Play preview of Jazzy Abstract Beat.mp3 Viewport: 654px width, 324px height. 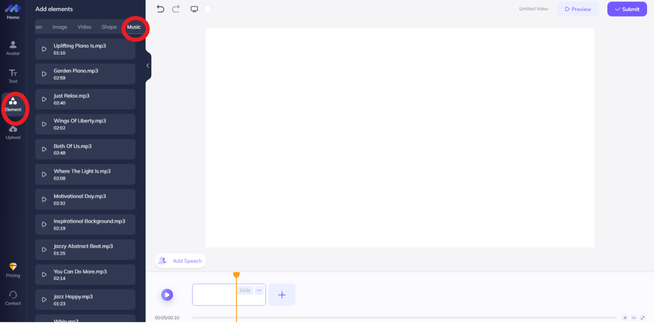tap(44, 249)
